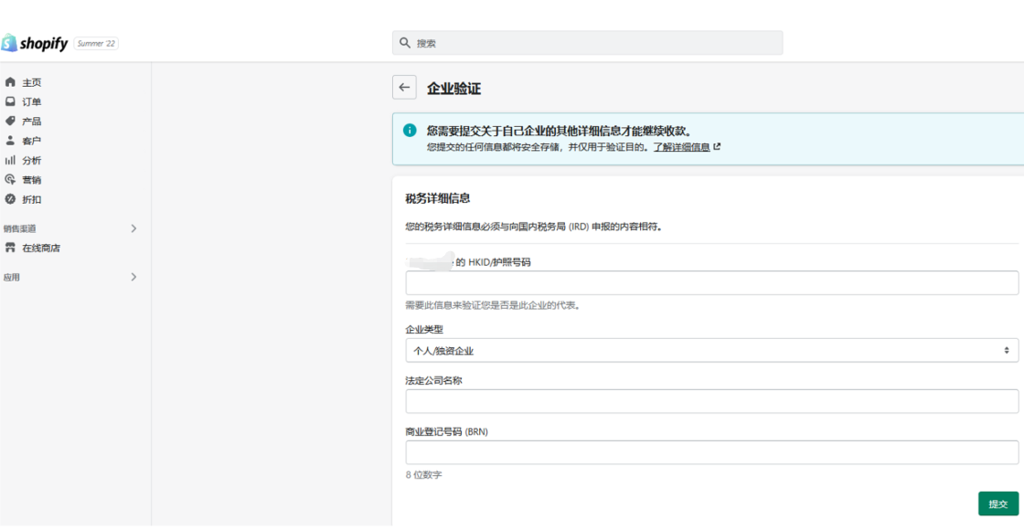Expand the 销售渠道 section chevron

click(x=133, y=228)
